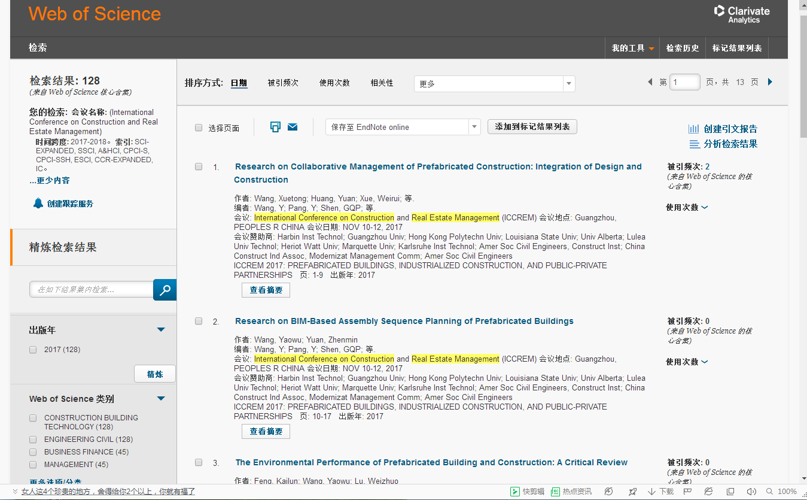Expand 使用次数 for result 2
The height and width of the screenshot is (500, 807).
[687, 362]
